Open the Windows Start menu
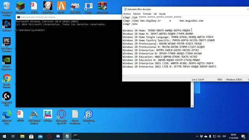The height and width of the screenshot is (140, 249). pos(4,136)
